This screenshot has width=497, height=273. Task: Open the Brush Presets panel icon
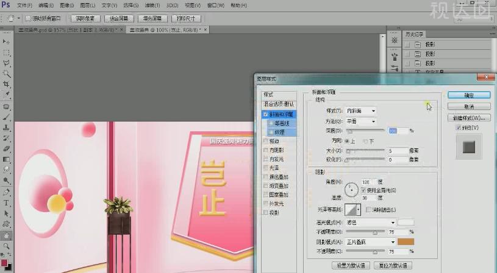tap(395, 57)
